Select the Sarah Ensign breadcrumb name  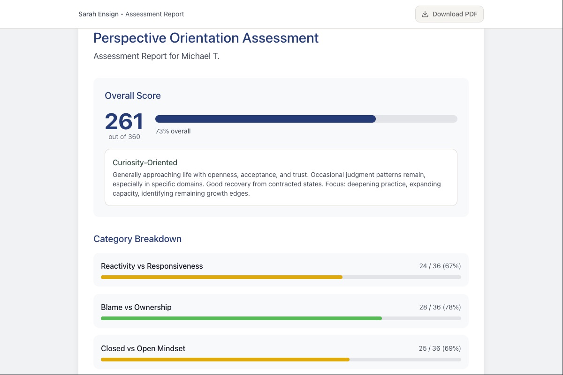point(99,14)
